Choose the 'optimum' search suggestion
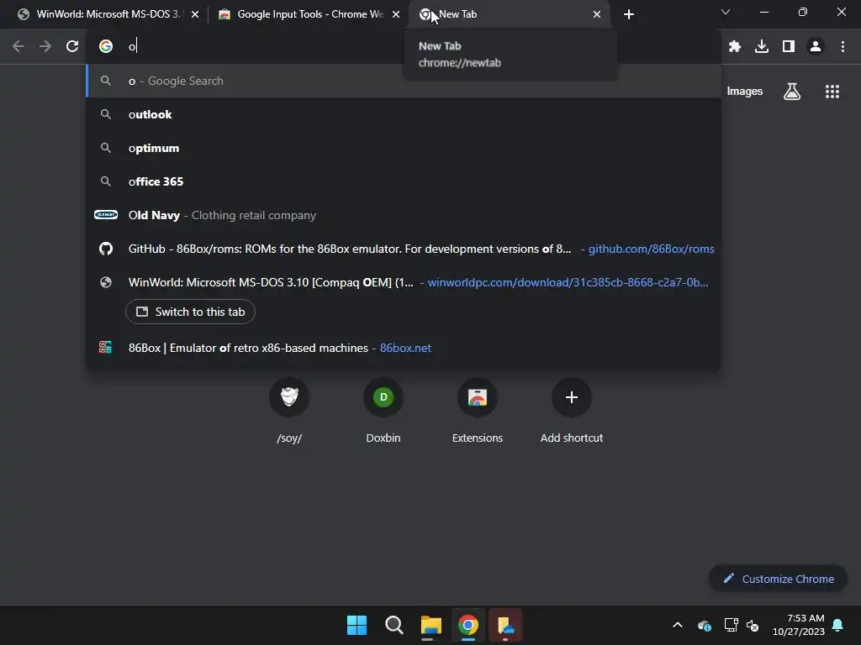The height and width of the screenshot is (645, 861). (404, 148)
